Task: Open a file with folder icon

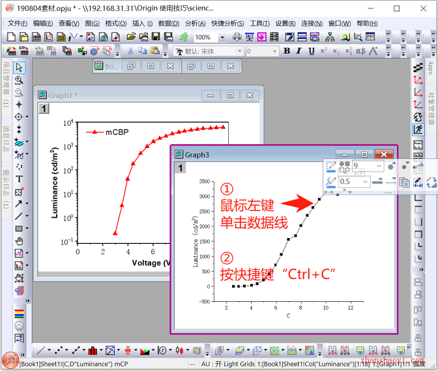Action: coord(131,37)
